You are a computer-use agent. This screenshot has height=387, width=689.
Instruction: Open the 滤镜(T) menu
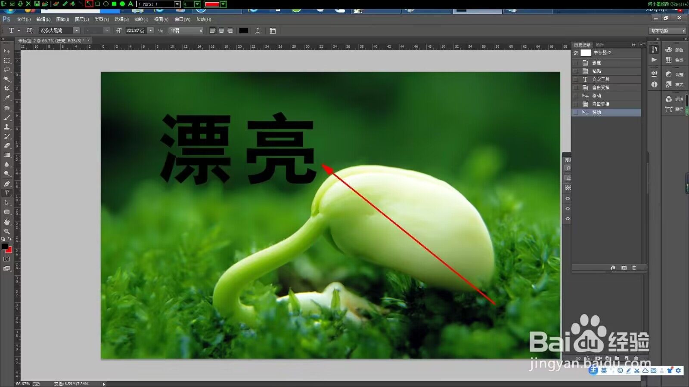(x=141, y=19)
